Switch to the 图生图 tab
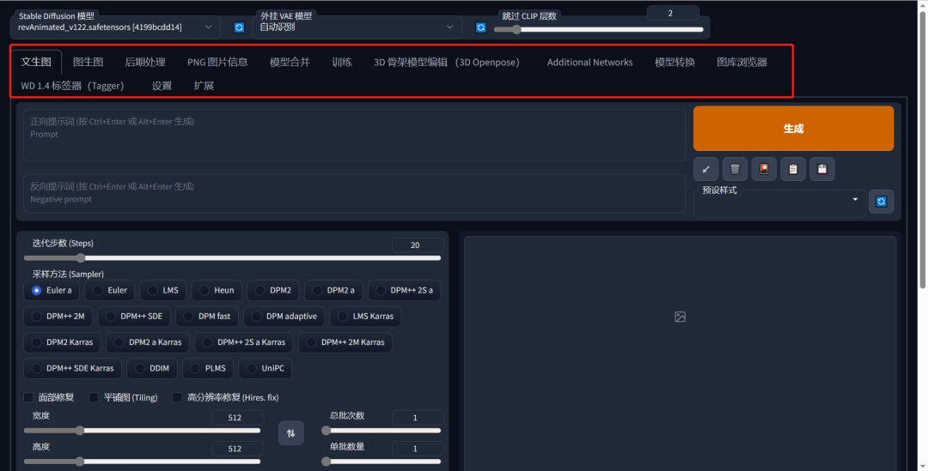928x471 pixels. 89,62
